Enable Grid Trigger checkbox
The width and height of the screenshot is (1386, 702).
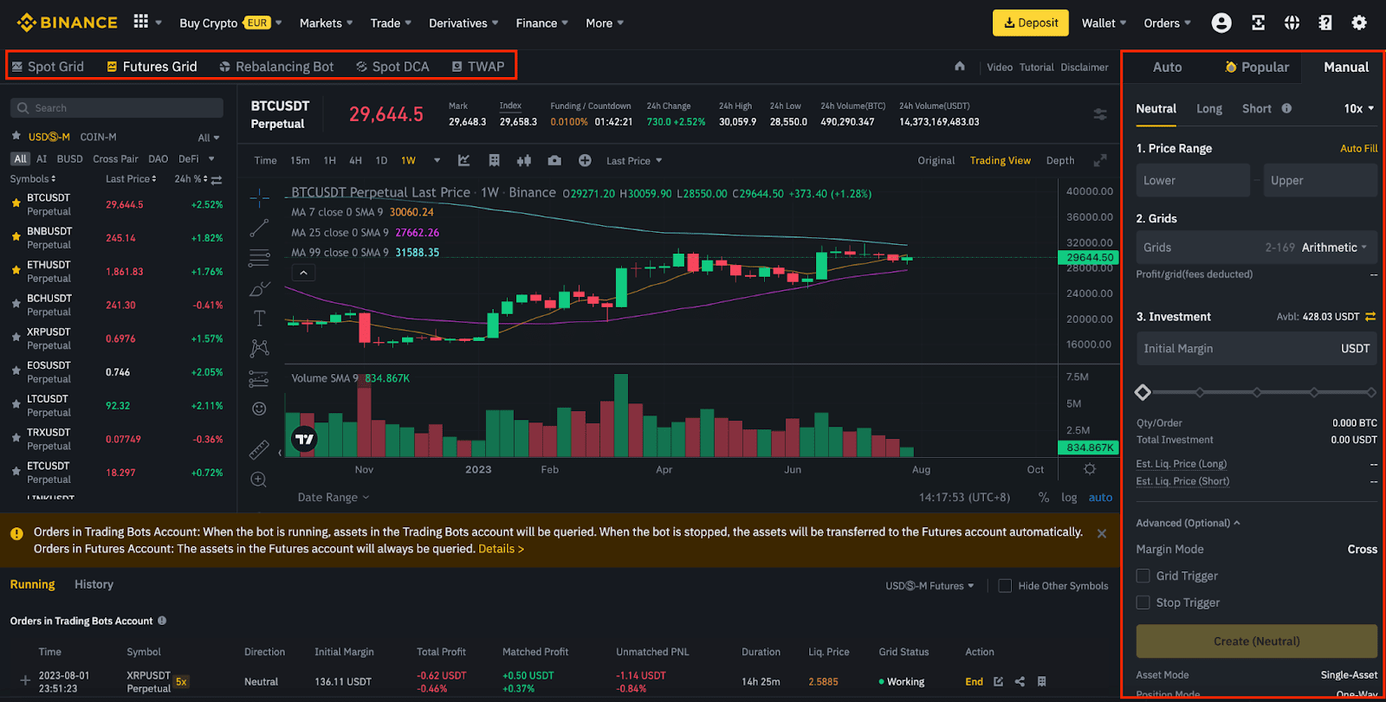pos(1143,576)
